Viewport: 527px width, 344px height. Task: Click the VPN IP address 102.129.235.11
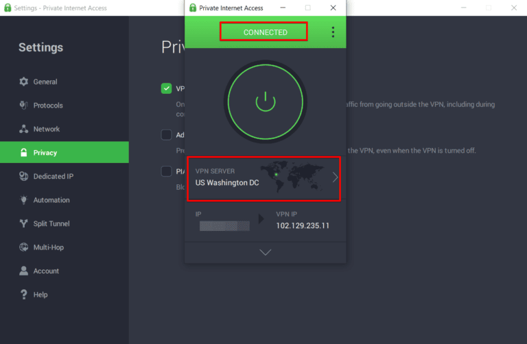[303, 225]
